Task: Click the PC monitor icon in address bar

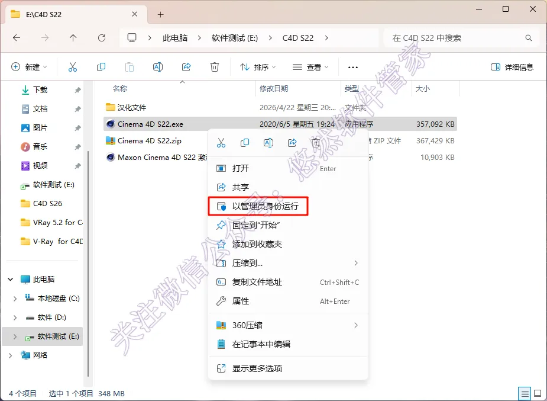Action: [131, 38]
